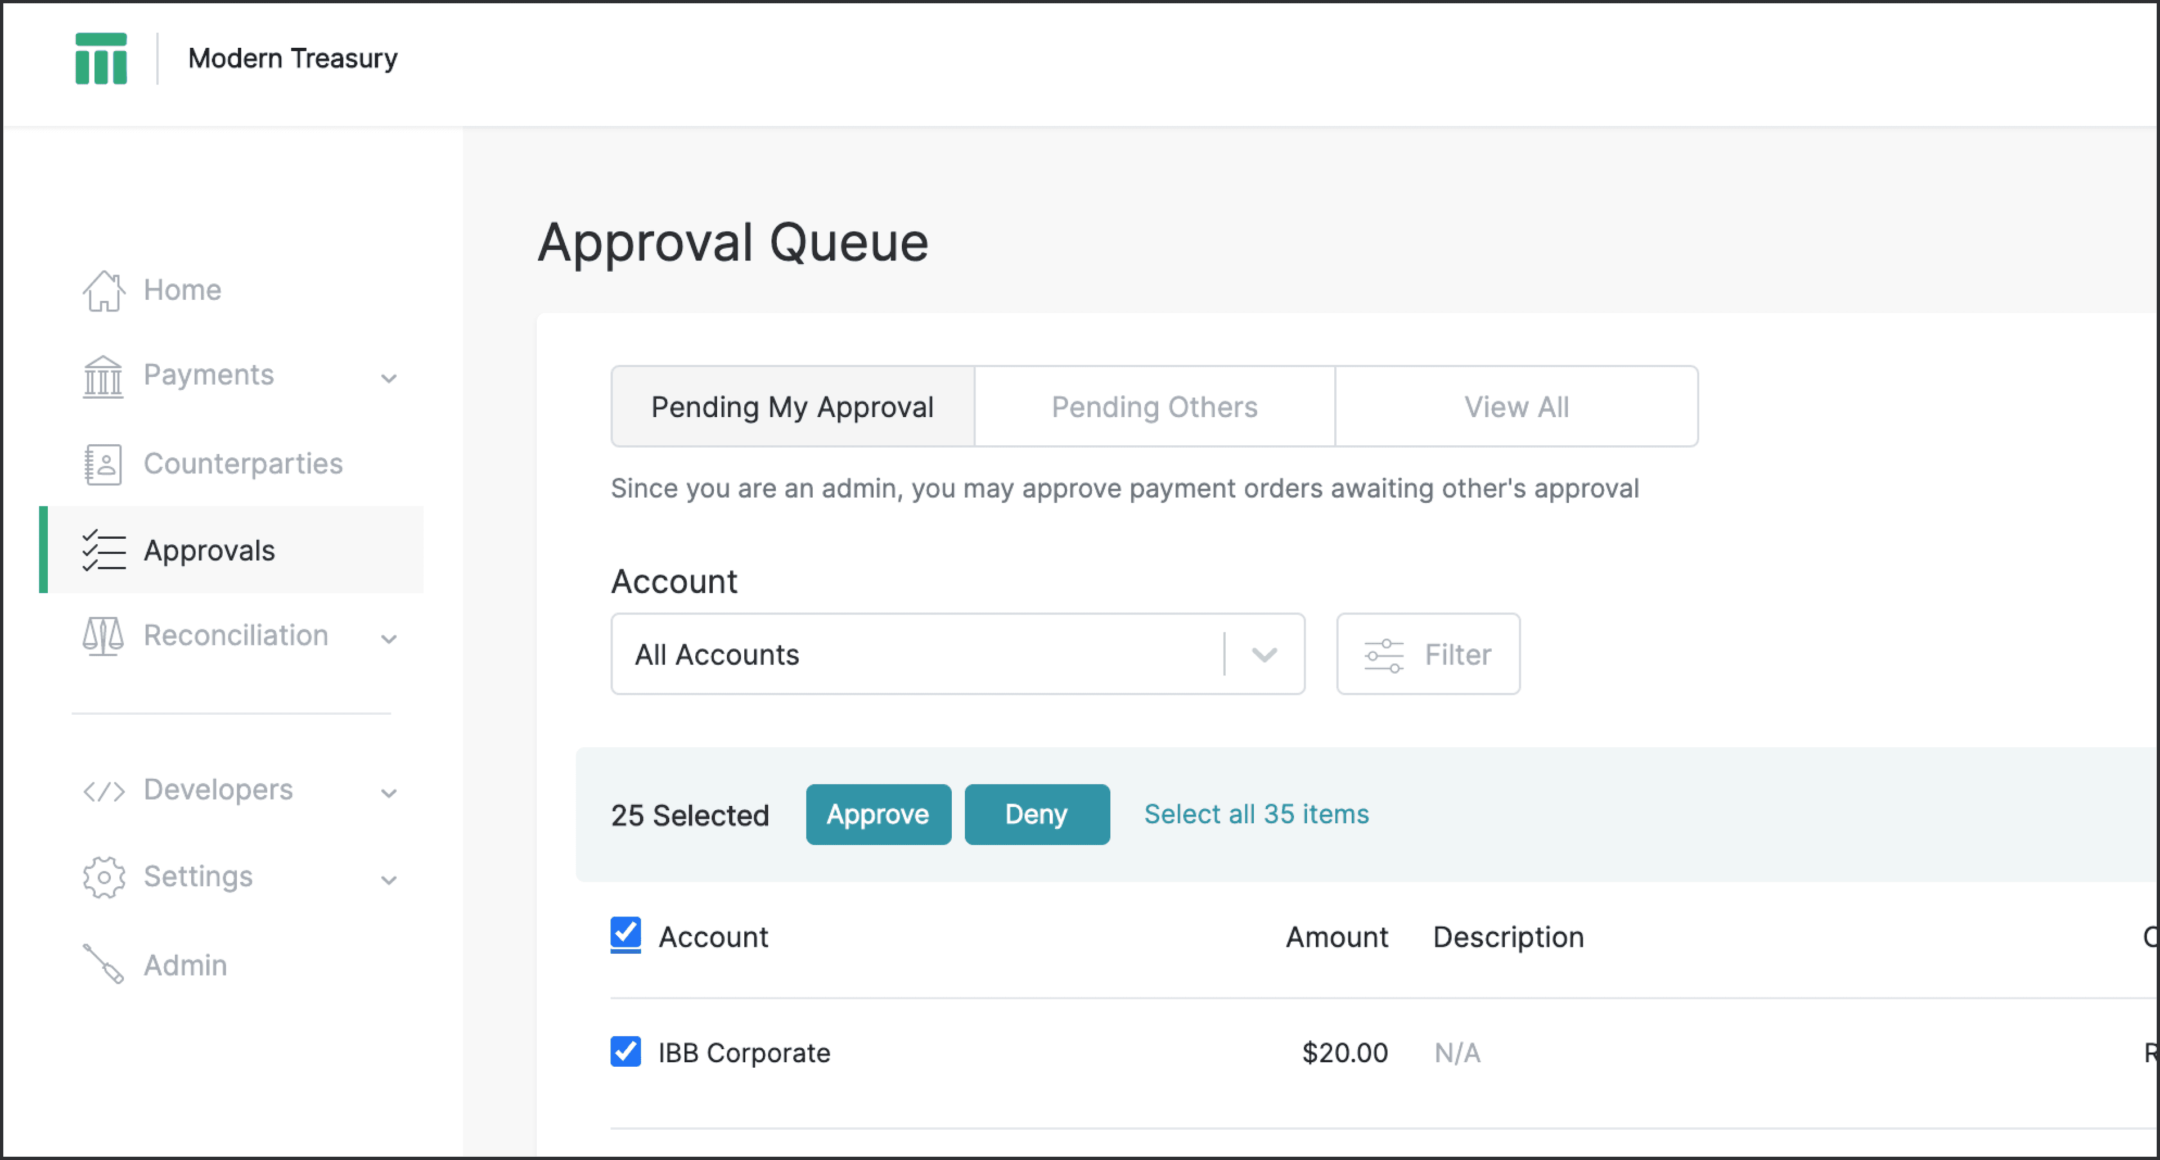Expand the Reconciliation sidebar section
This screenshot has width=2160, height=1160.
389,639
